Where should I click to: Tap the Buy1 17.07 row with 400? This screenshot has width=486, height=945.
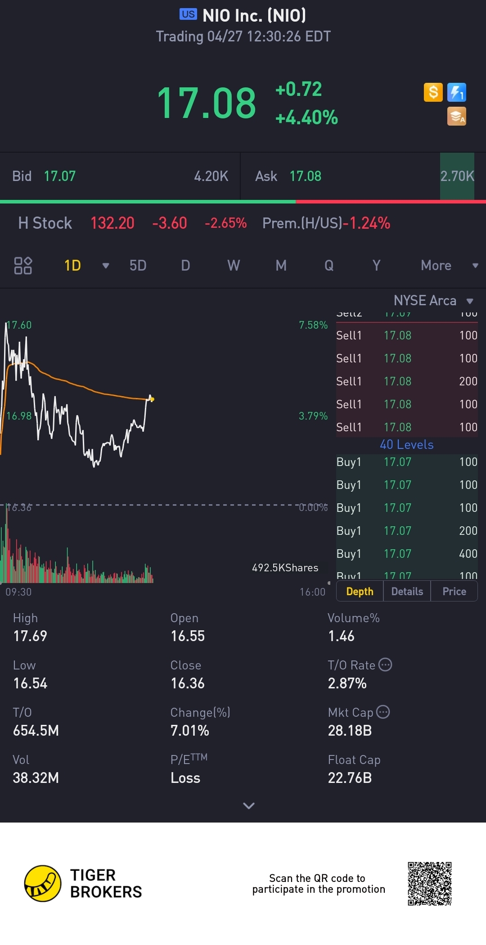coord(407,554)
